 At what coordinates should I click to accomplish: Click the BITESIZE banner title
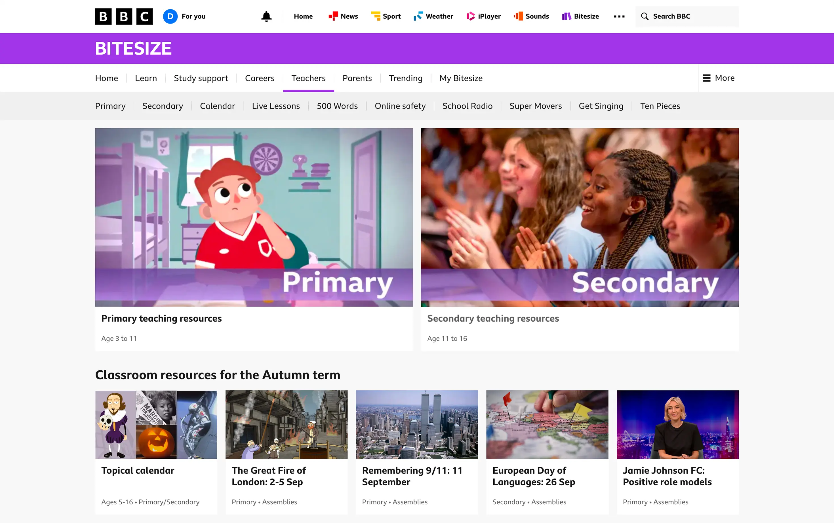[x=133, y=48]
